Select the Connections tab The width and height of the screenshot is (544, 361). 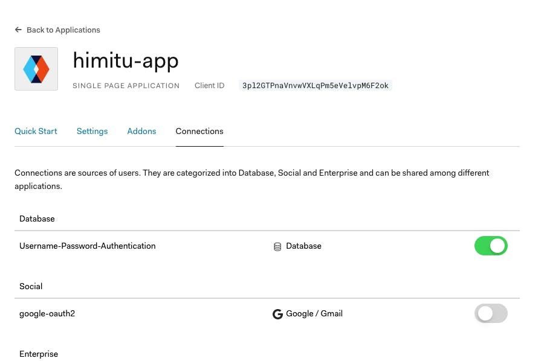199,132
